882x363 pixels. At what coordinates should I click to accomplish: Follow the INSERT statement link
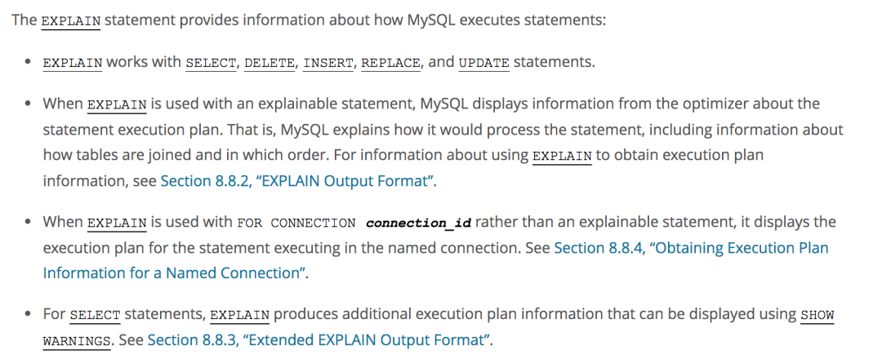pos(328,63)
